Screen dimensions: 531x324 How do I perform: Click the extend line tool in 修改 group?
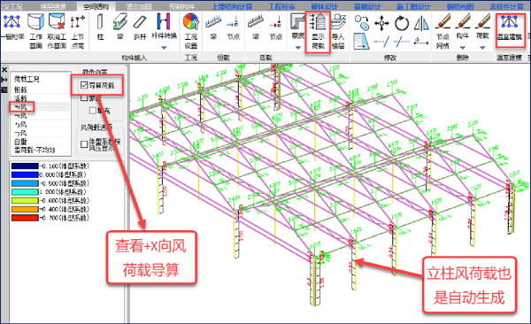[381, 42]
